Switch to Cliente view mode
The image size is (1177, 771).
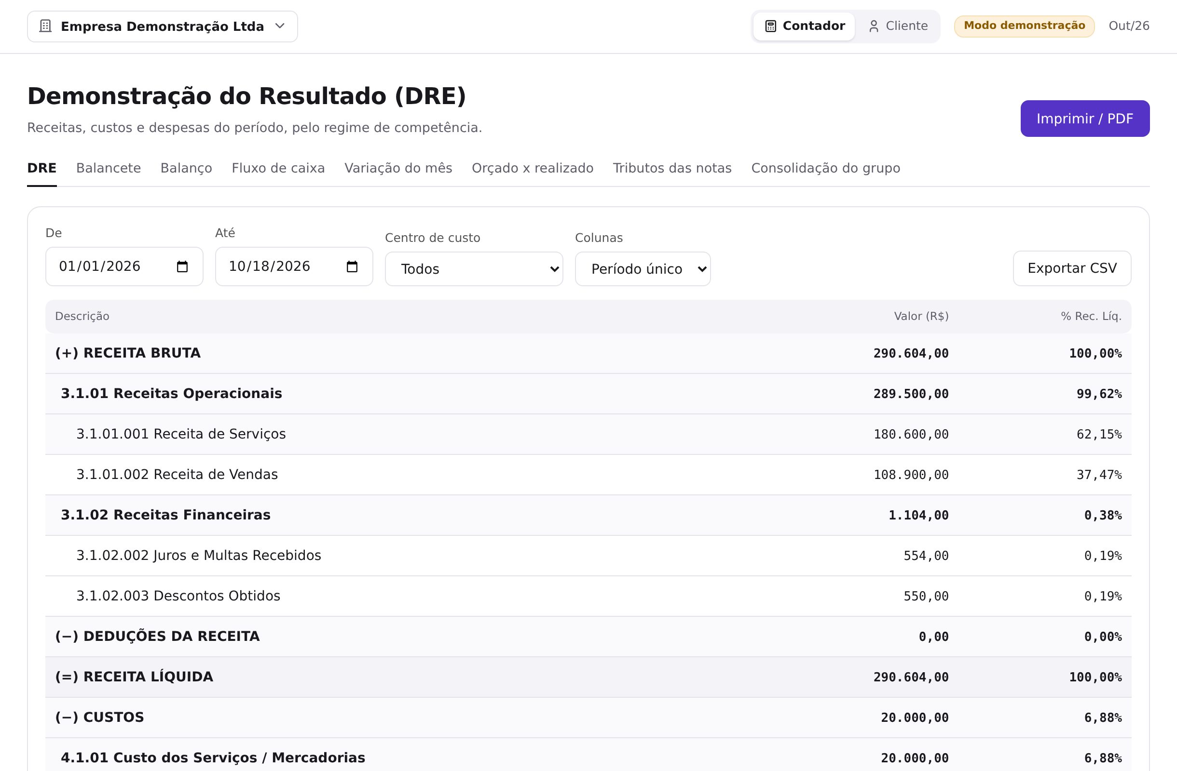coord(898,26)
